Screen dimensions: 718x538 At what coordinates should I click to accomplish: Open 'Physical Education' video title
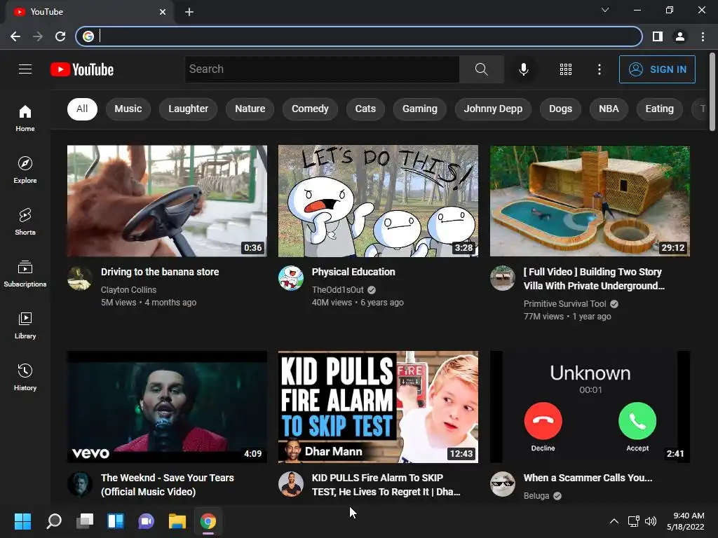tap(353, 272)
